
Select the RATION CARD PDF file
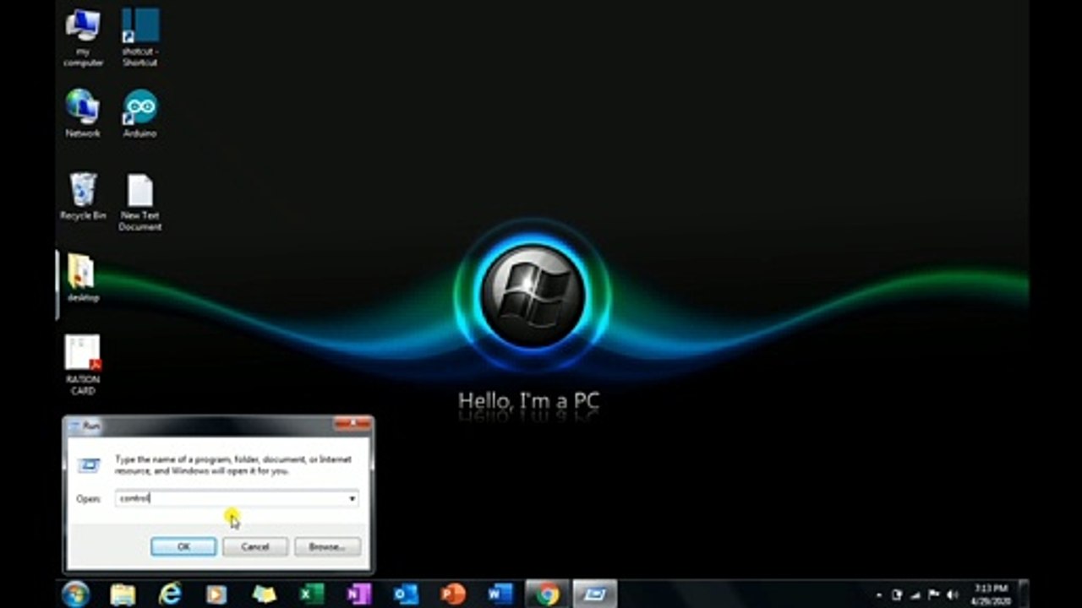click(x=83, y=364)
